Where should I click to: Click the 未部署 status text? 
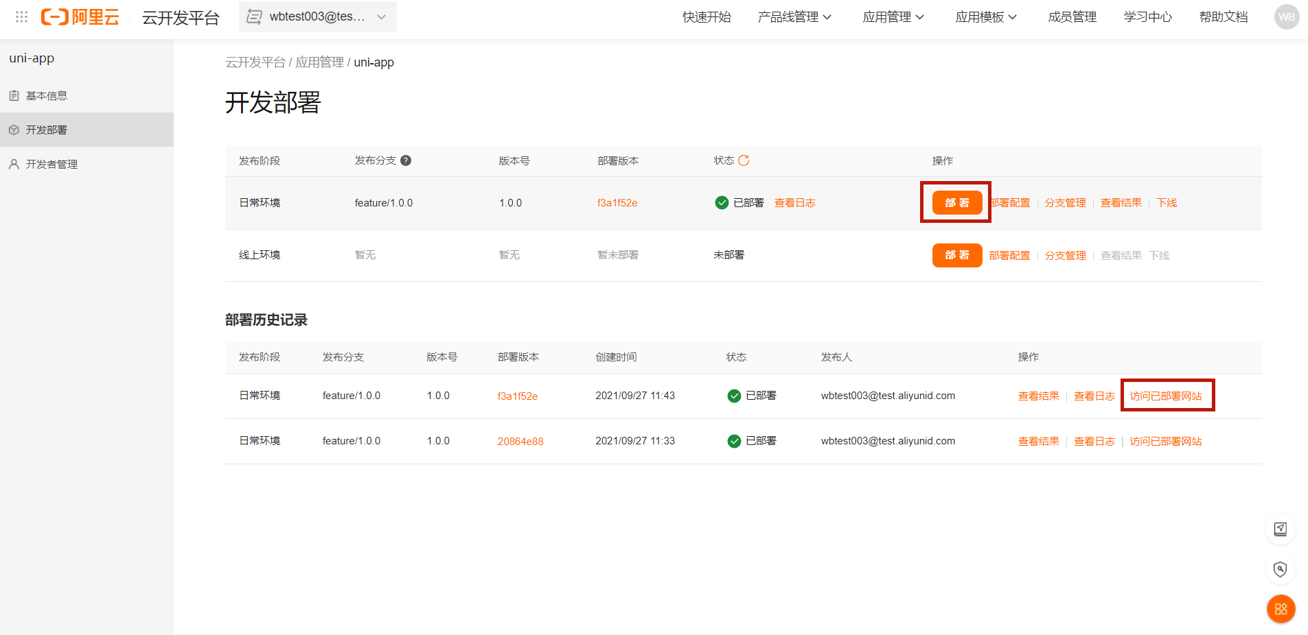point(728,255)
